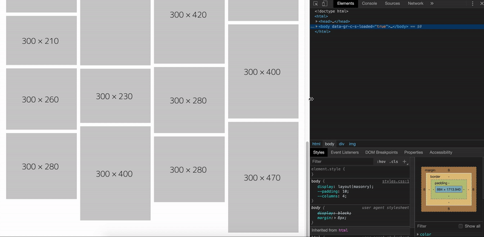Select the img breadcrumb element
Screen dimensions: 484x237
pyautogui.click(x=352, y=144)
